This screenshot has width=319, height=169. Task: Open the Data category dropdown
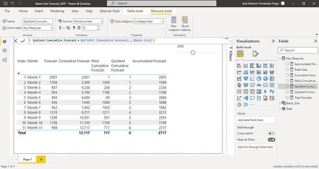[x=148, y=21]
